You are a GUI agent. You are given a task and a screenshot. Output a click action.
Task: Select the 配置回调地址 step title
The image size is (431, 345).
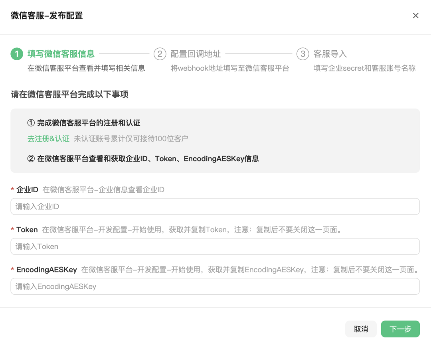tap(196, 54)
